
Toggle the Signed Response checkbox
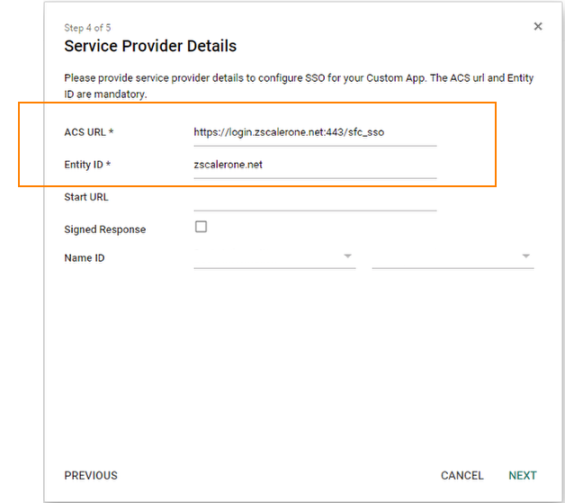[x=201, y=227]
